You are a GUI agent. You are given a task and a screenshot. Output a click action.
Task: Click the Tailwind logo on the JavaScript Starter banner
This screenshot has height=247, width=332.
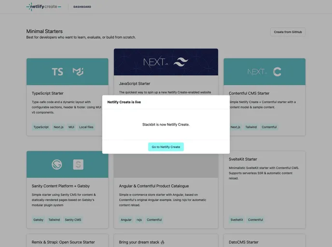(x=180, y=62)
